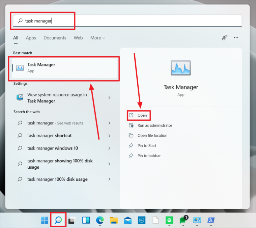Viewport: 256px width, 228px height.
Task: Open the three-dot options menu
Action: (236, 38)
